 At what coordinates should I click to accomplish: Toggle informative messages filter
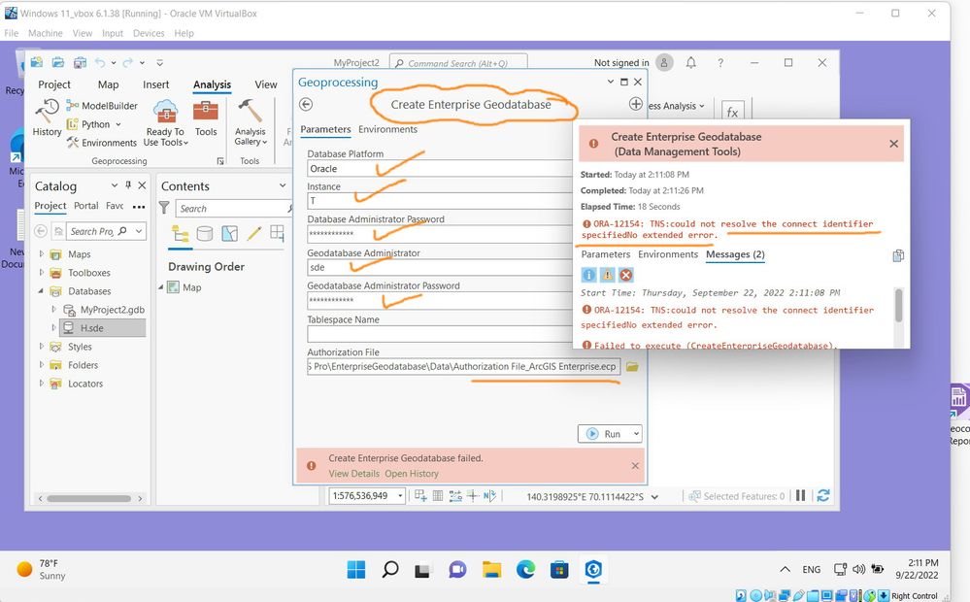pos(589,275)
